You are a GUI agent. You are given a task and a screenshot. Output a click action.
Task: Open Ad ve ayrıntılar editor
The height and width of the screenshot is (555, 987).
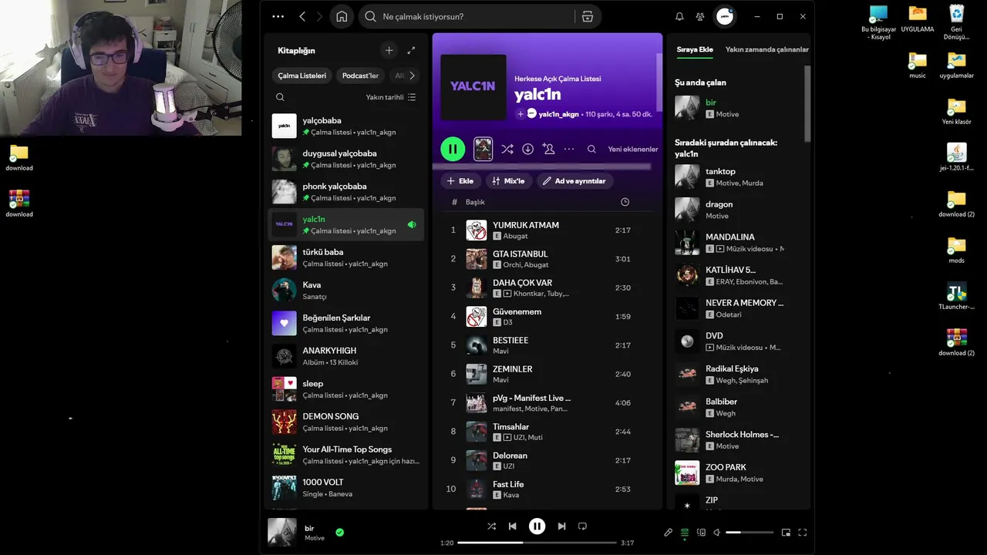[574, 181]
